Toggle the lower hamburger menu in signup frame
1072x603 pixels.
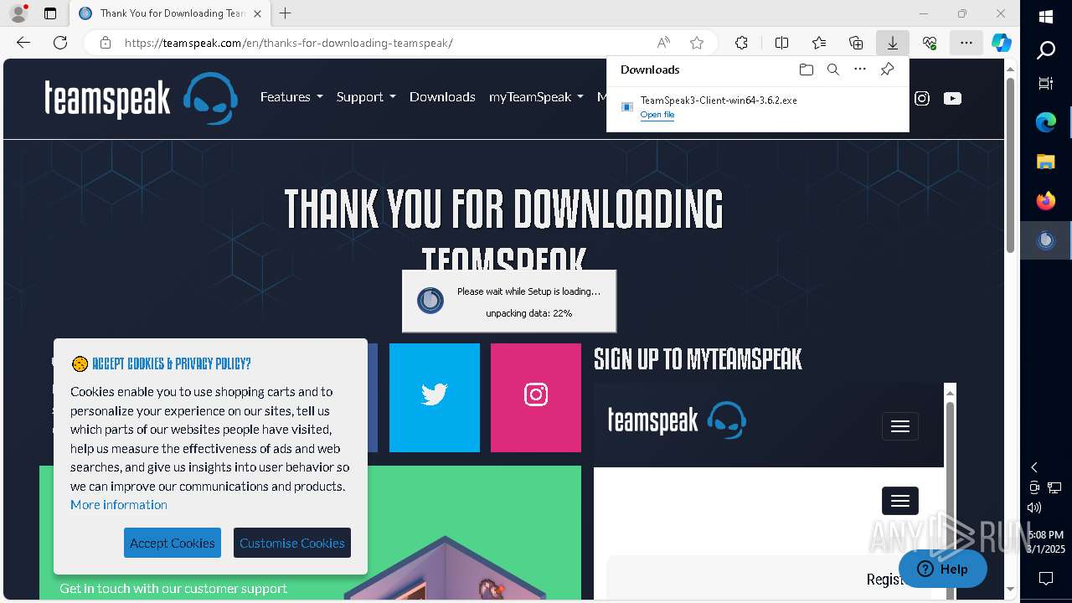(900, 501)
